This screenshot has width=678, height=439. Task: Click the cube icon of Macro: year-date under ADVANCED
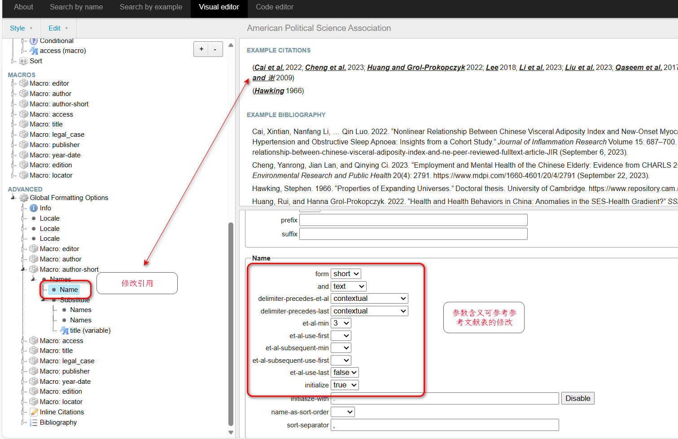click(x=34, y=382)
